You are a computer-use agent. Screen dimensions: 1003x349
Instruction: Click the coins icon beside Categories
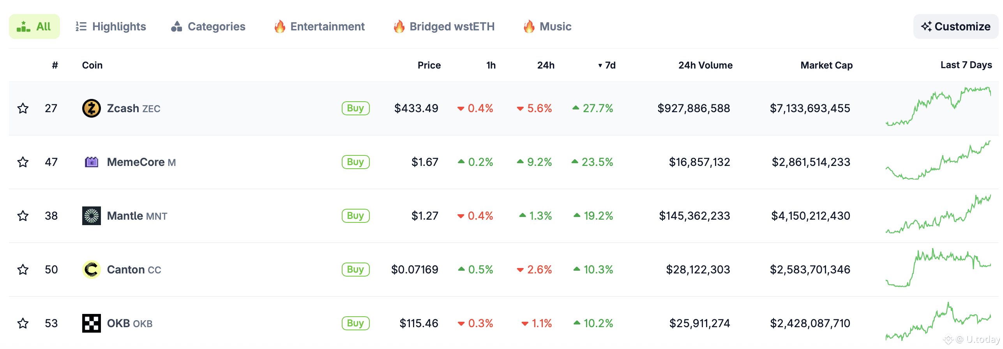coord(176,26)
